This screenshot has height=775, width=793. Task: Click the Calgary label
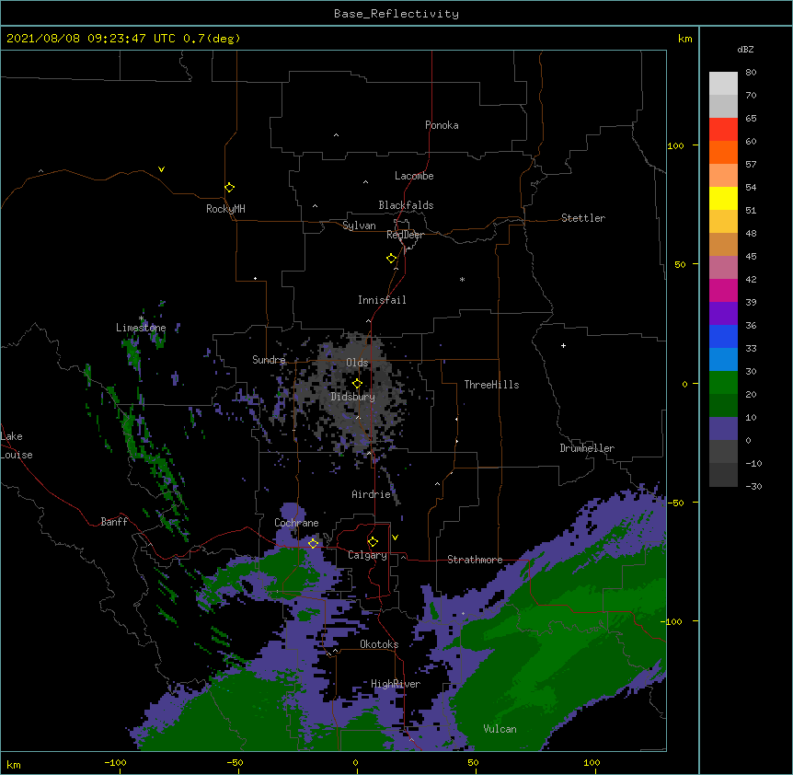pos(367,555)
